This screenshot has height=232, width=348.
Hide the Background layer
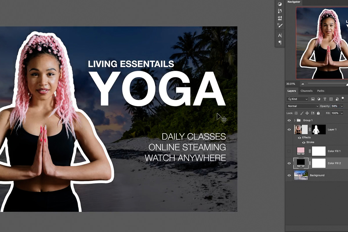click(289, 175)
